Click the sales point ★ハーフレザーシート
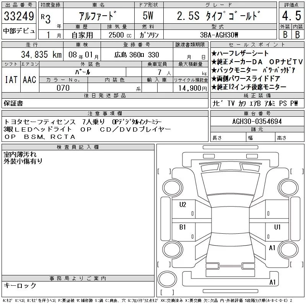Viewport: 306px width, 306px height. [240, 53]
